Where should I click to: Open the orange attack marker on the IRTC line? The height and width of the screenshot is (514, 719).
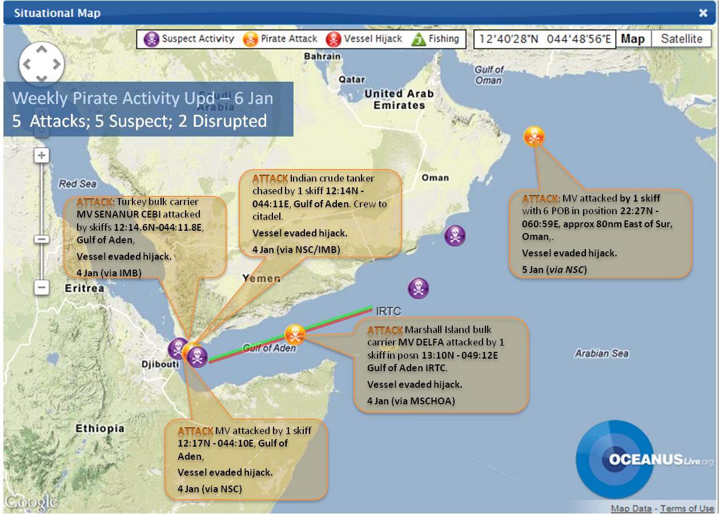pyautogui.click(x=295, y=334)
